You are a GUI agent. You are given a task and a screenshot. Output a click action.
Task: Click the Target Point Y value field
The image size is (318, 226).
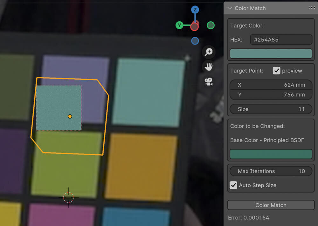(271, 94)
